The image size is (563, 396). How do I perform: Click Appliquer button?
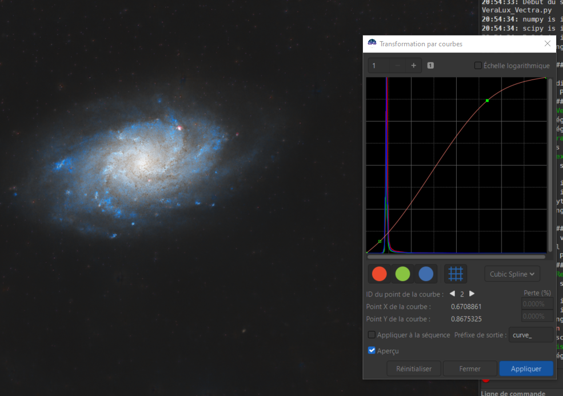point(526,369)
